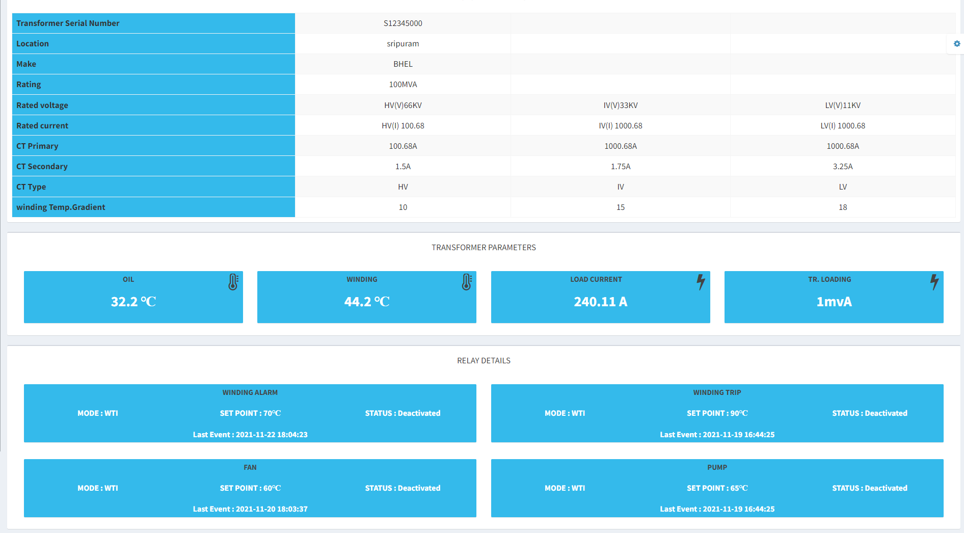Click the lightning bolt on LOAD CURRENT card
This screenshot has height=533, width=964.
coord(701,282)
